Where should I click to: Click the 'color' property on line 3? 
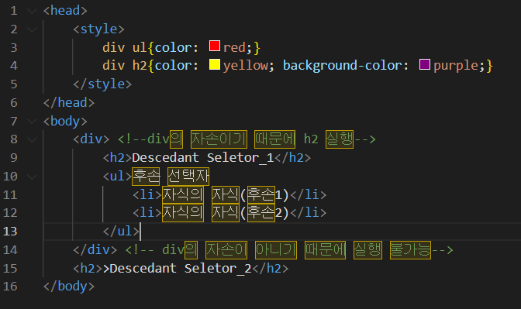[x=173, y=48]
